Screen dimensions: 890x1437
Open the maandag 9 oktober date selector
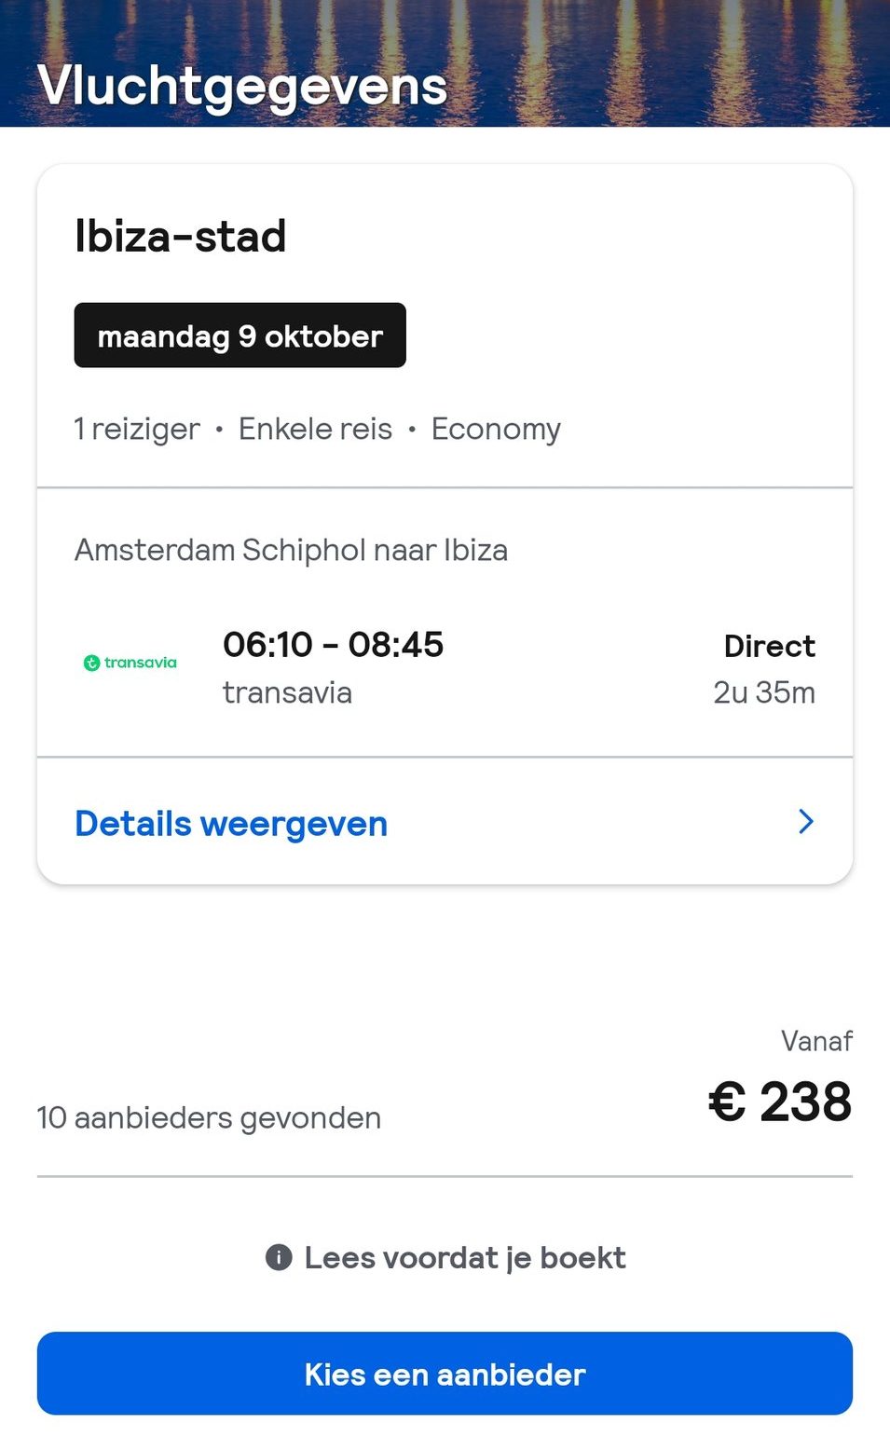click(240, 335)
